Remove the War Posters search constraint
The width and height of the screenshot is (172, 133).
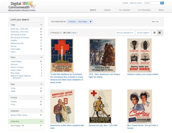pyautogui.click(x=91, y=22)
